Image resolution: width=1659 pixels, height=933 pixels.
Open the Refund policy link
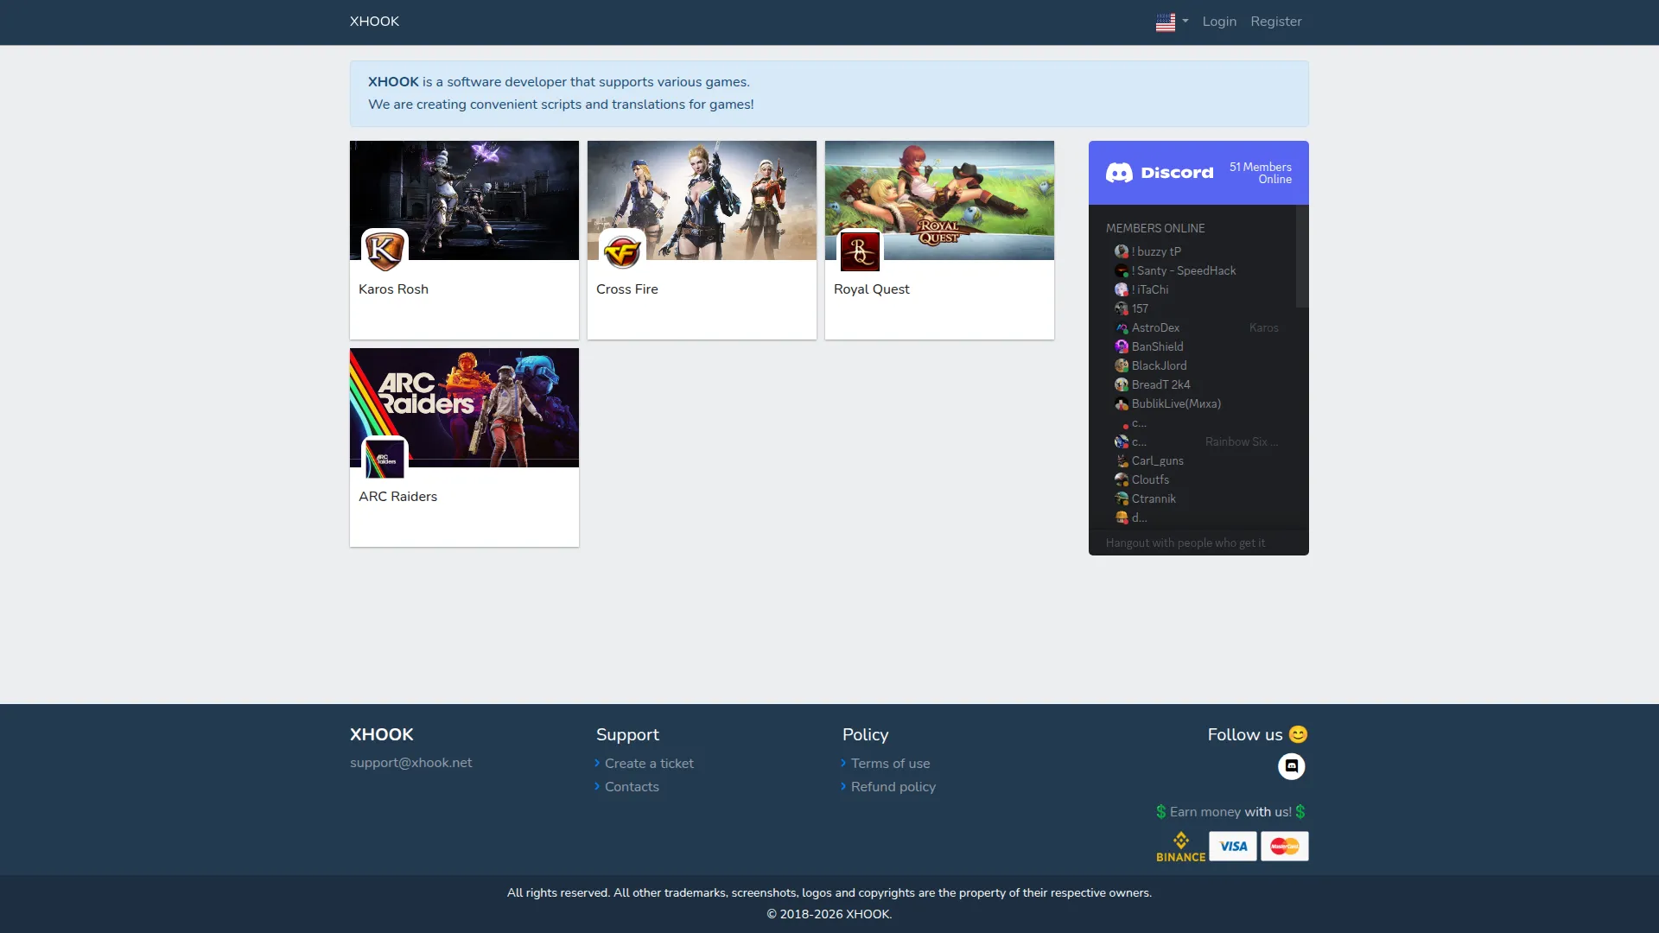tap(893, 787)
